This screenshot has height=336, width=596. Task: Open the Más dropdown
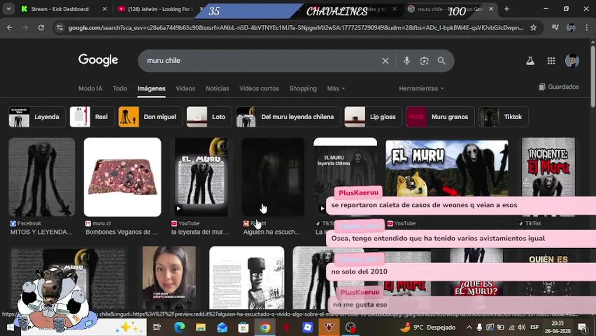click(x=336, y=88)
